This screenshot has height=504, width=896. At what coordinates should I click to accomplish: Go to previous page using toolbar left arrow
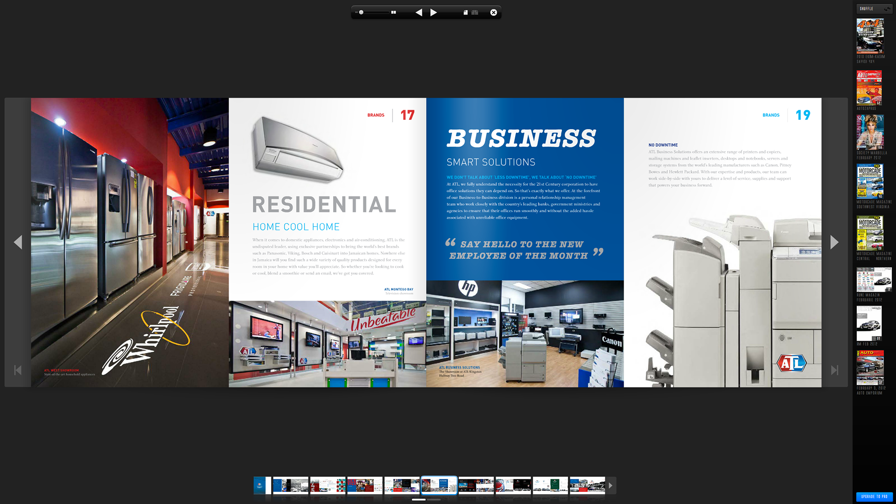tap(419, 13)
